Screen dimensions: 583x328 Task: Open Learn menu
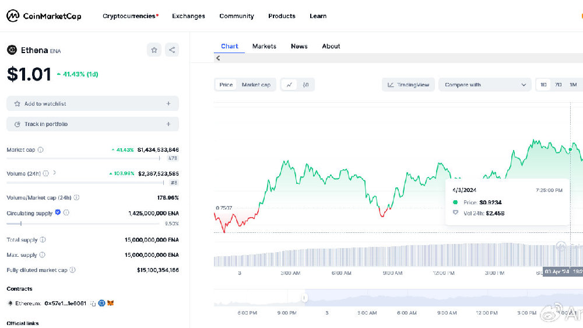pos(318,16)
